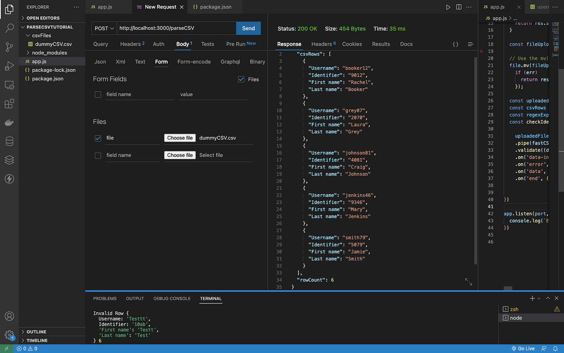Open the Explorer view in activity bar

(9, 9)
